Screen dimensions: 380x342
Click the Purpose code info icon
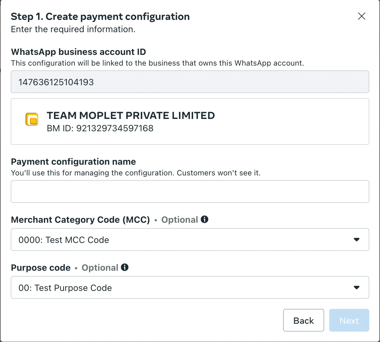click(125, 268)
